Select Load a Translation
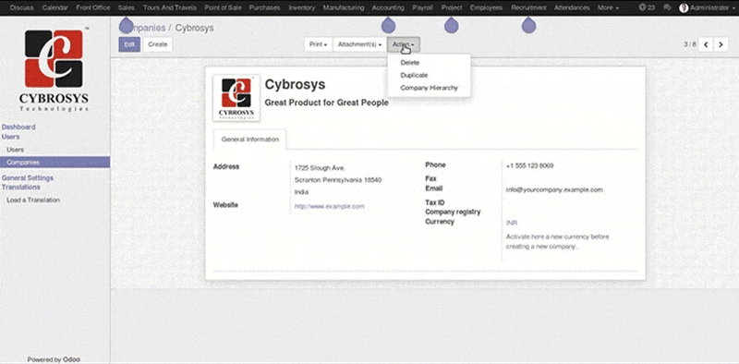Screen dimensions: 739x364 [33, 200]
